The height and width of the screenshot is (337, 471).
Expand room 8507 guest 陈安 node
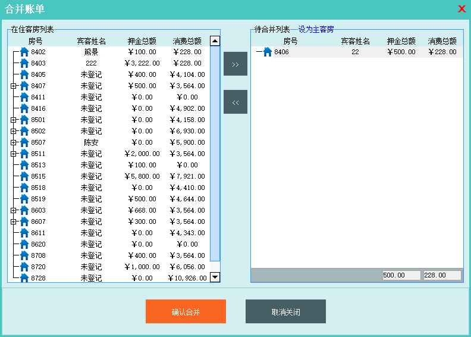click(x=13, y=142)
